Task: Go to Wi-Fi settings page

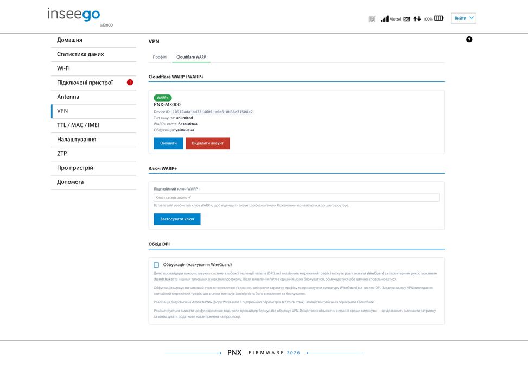Action: coord(94,68)
